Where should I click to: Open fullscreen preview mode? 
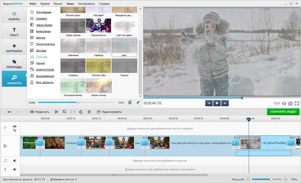click(x=297, y=103)
